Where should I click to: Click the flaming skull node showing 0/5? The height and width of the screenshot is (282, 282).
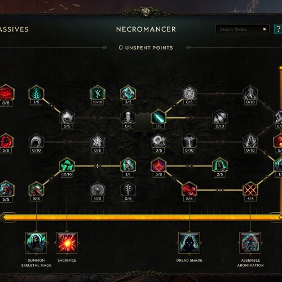click(67, 117)
